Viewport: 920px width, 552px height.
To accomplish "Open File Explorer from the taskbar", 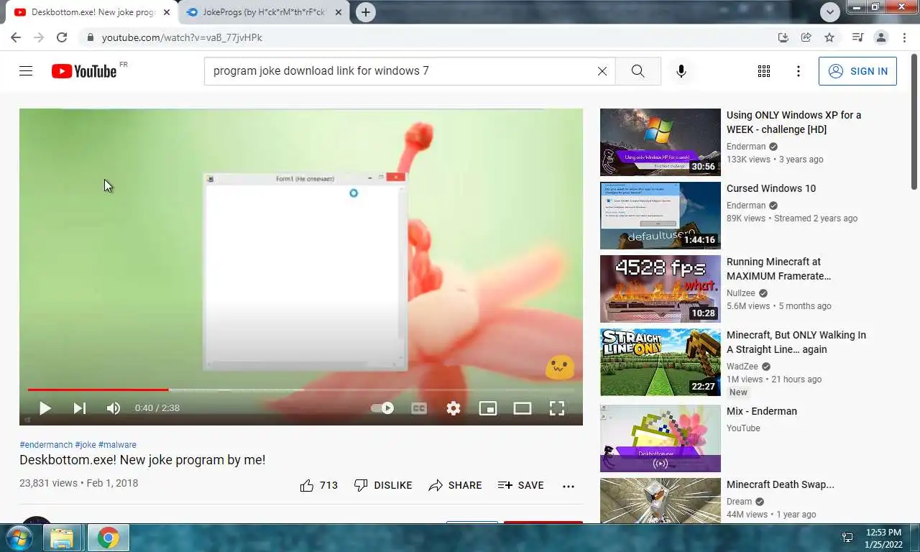I will coord(62,538).
